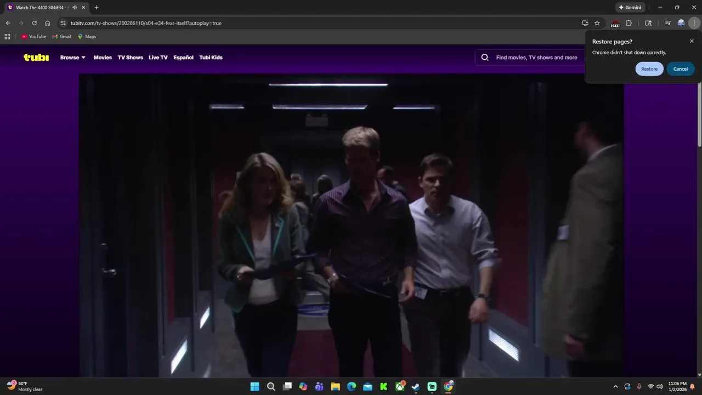Viewport: 702px width, 395px height.
Task: Open Task View on the taskbar
Action: coord(287,387)
